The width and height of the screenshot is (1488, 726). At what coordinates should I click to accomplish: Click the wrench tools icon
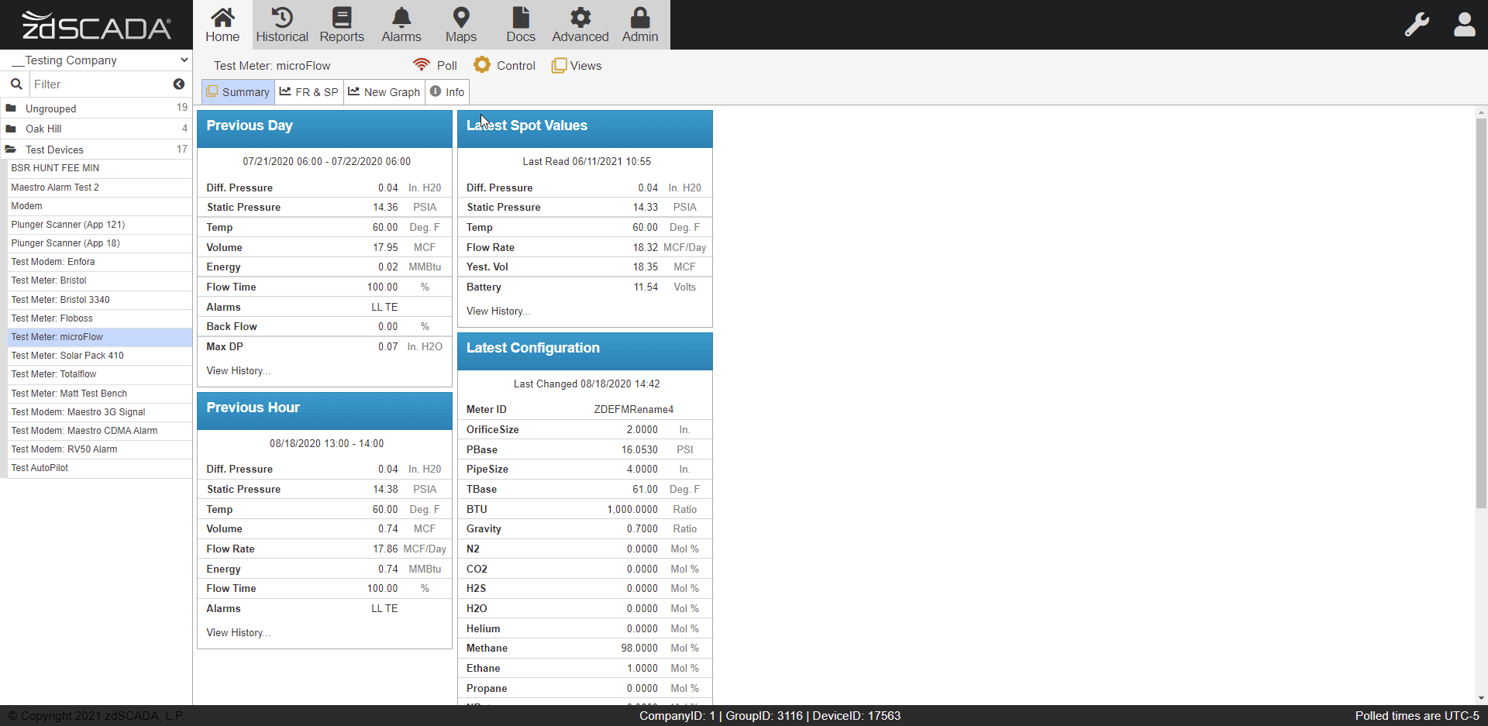point(1417,24)
